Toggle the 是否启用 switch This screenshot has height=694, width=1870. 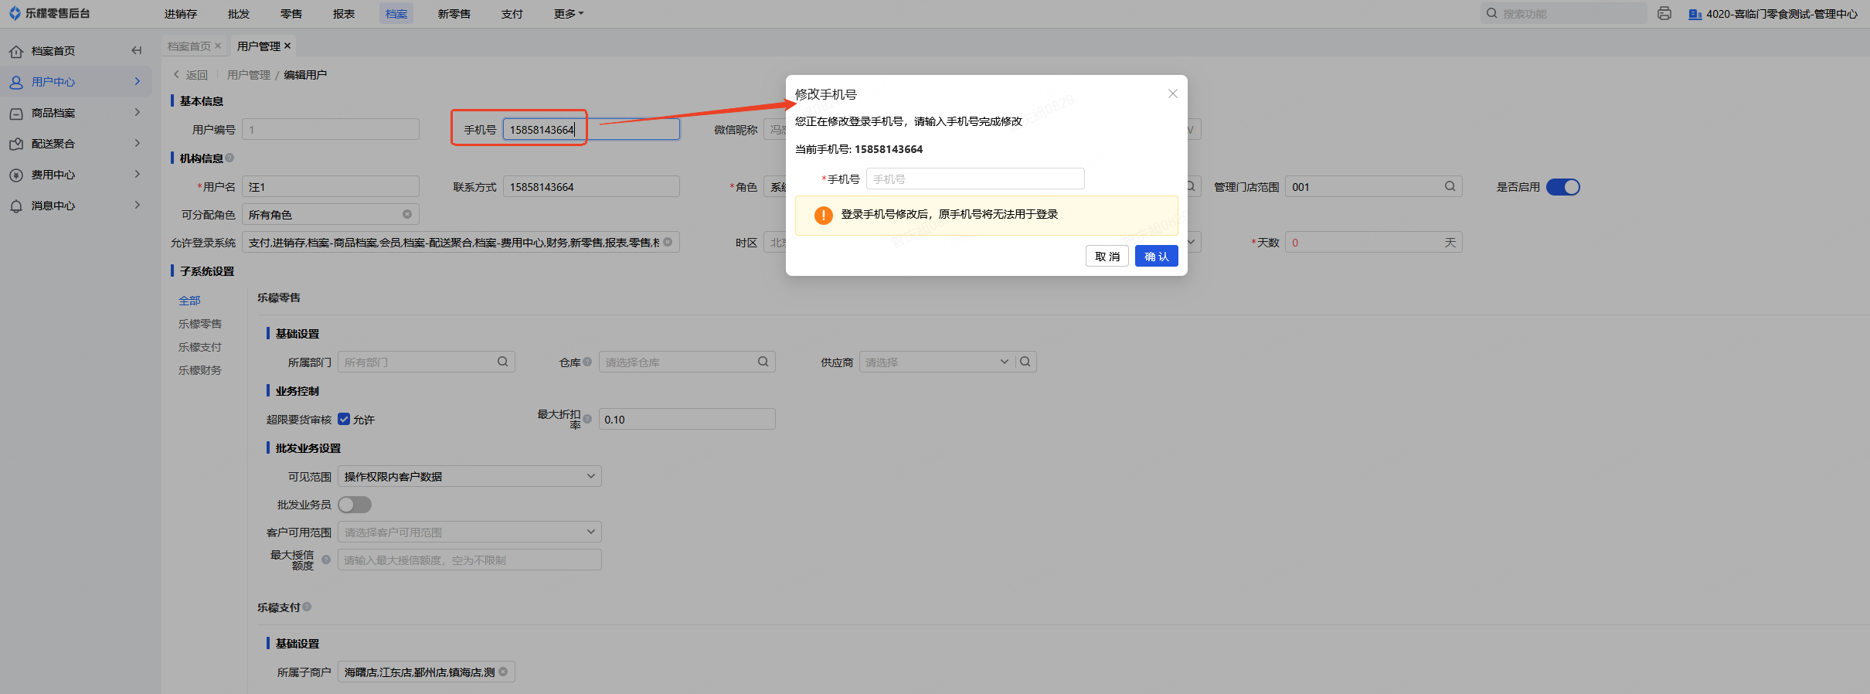coord(1563,187)
